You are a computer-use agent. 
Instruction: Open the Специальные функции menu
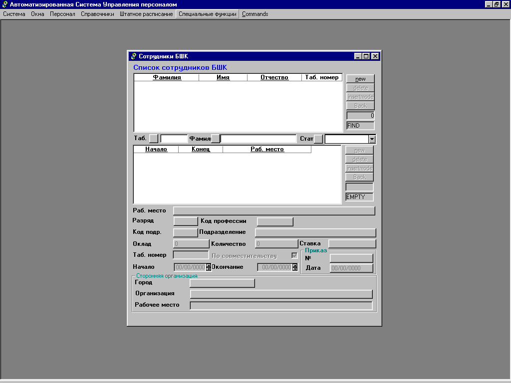[x=207, y=14]
